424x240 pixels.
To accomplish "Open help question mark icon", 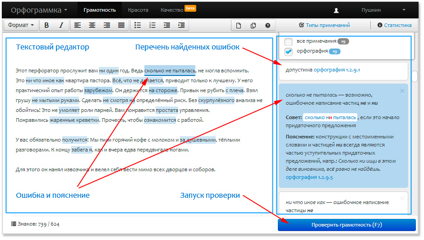I will pos(267,25).
